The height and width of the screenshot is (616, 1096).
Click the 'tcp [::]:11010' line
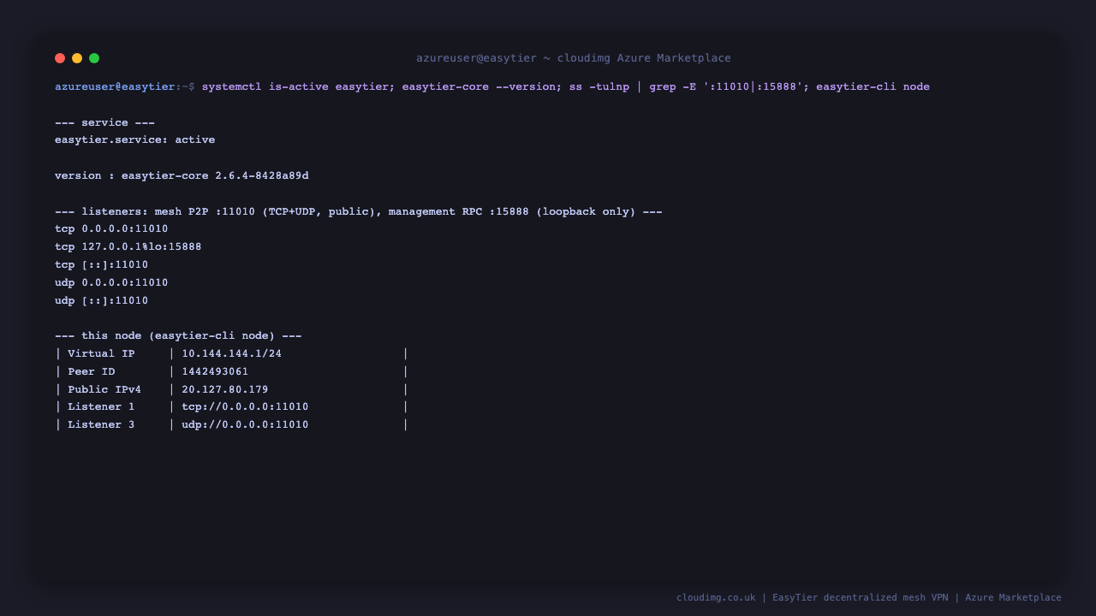[x=101, y=264]
